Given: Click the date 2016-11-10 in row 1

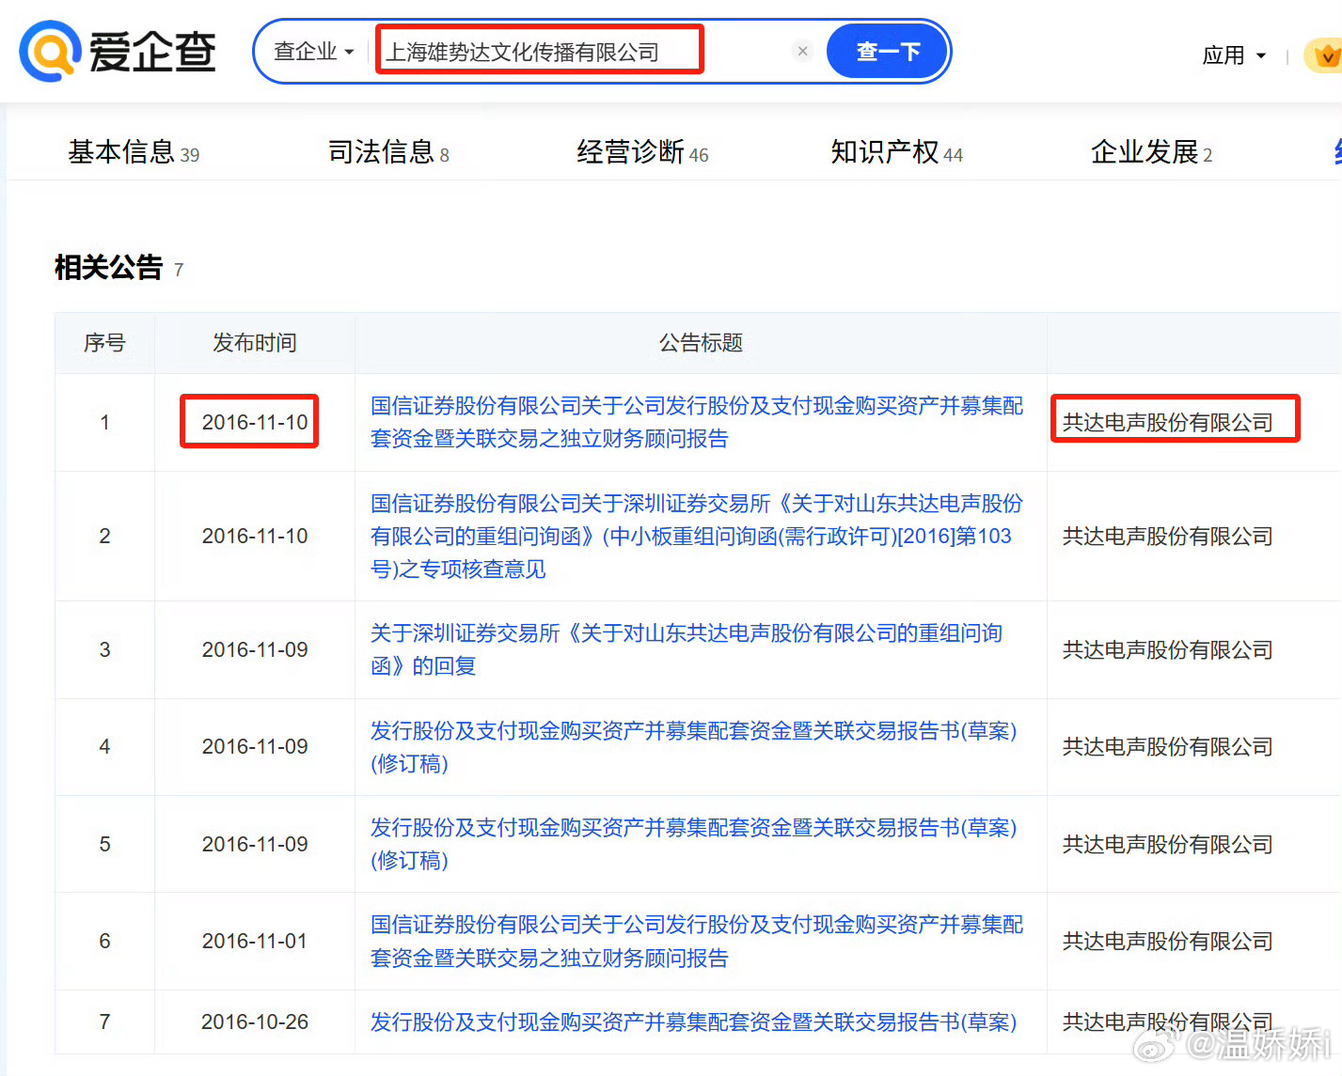Looking at the screenshot, I should pyautogui.click(x=255, y=422).
